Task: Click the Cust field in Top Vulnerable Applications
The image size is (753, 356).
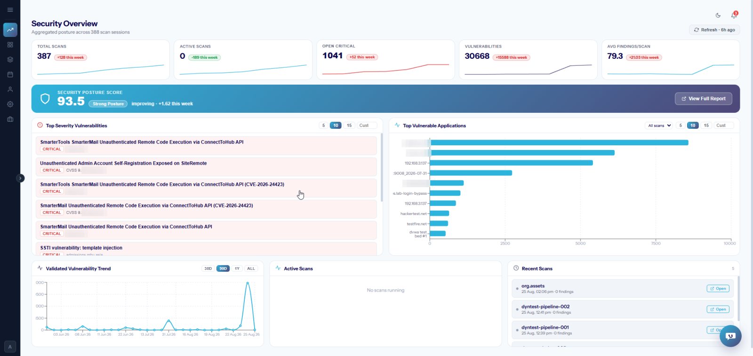Action: 724,126
